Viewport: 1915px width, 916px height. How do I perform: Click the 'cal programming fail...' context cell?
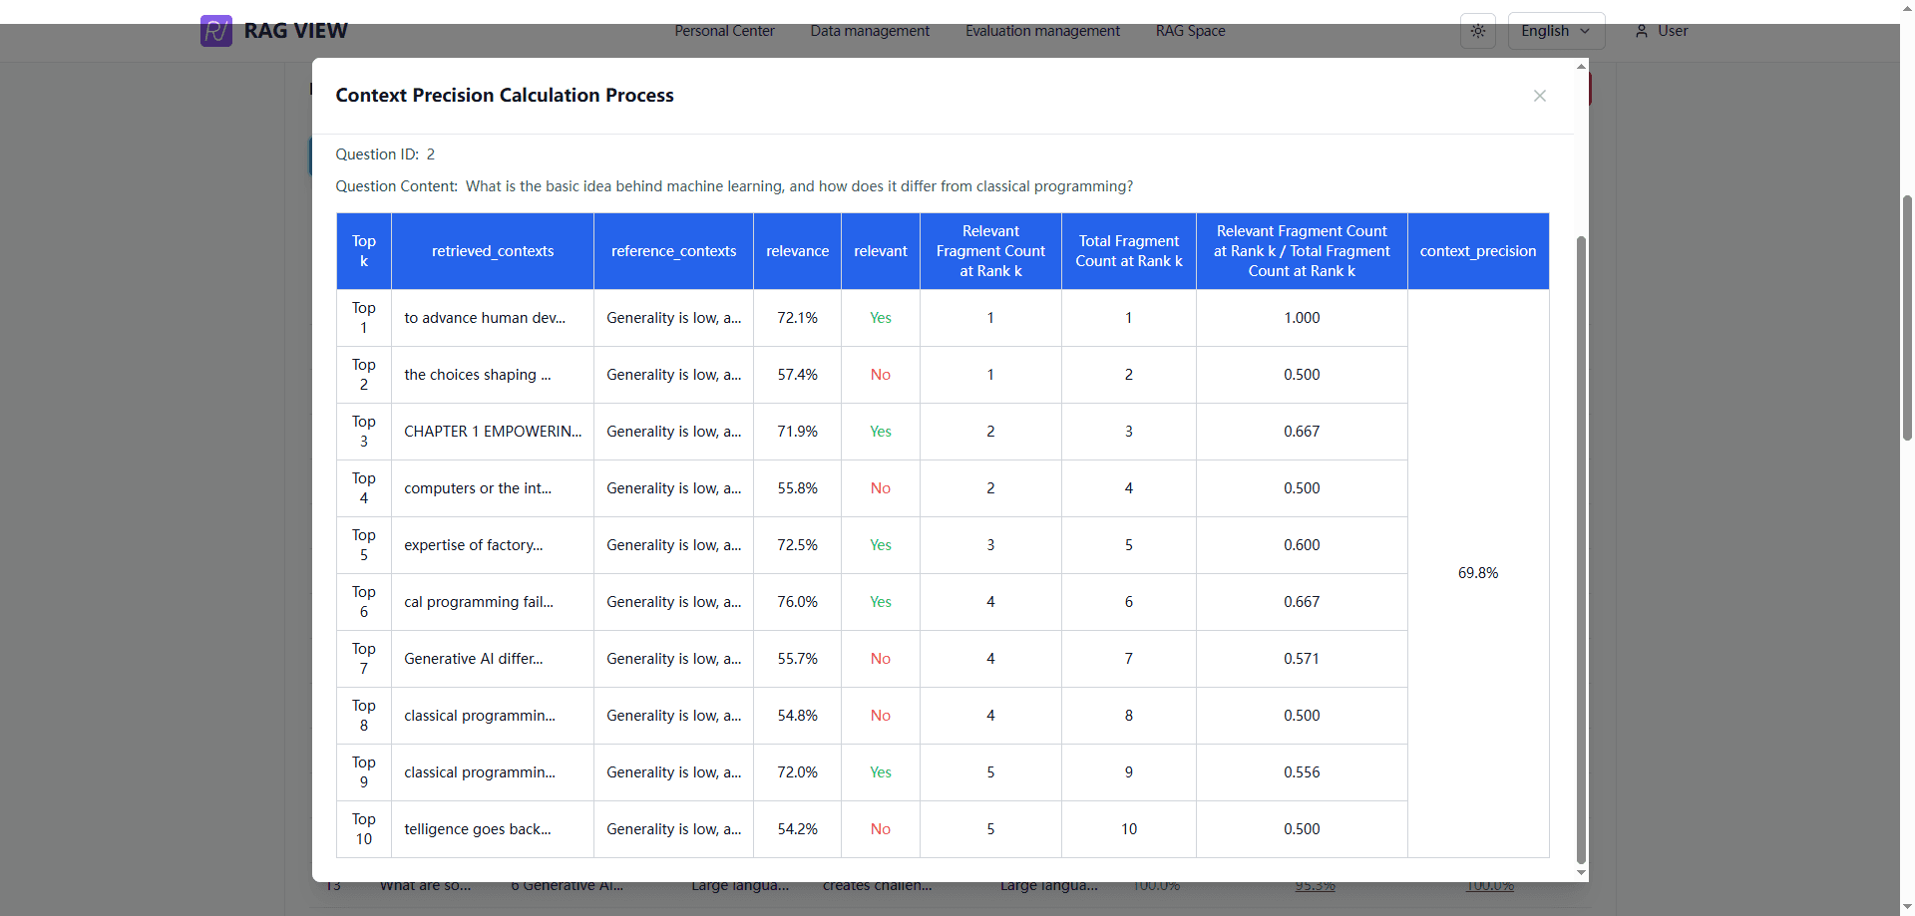(479, 602)
